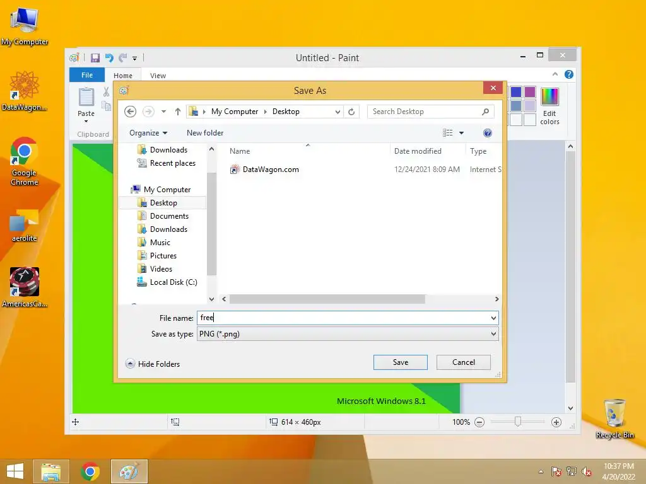
Task: Click the Undo arrow in Paint's title bar
Action: coord(109,58)
